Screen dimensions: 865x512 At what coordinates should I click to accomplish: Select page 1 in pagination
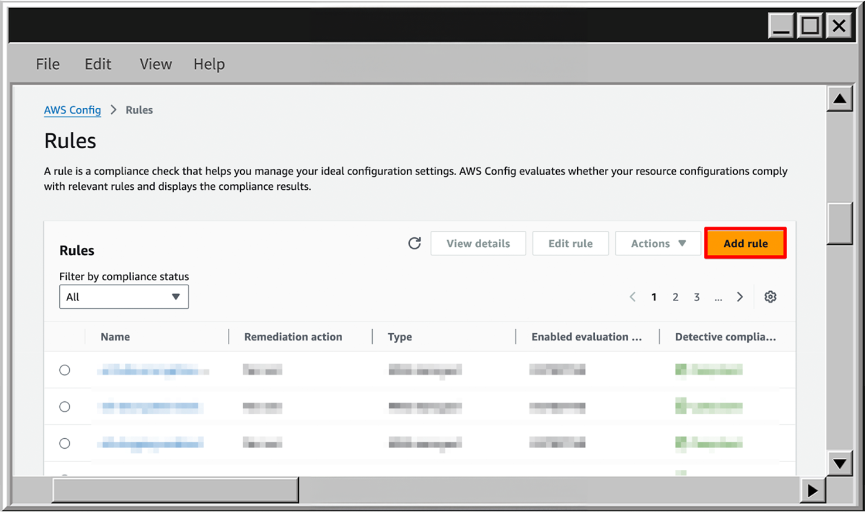(653, 297)
